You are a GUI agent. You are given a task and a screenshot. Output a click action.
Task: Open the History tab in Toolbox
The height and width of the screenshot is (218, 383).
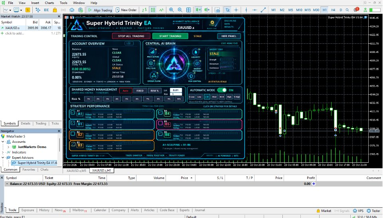[44, 210]
